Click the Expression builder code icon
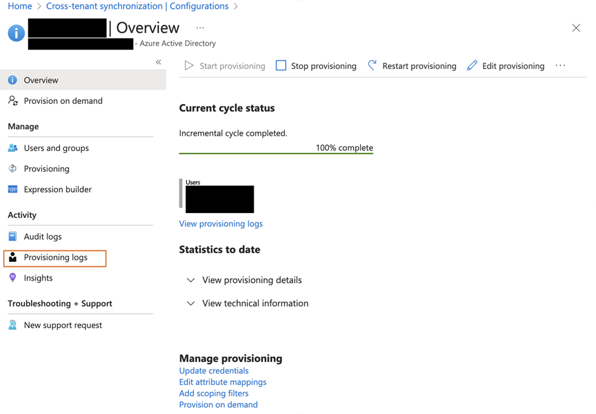Viewport: 596px width, 414px height. tap(13, 189)
